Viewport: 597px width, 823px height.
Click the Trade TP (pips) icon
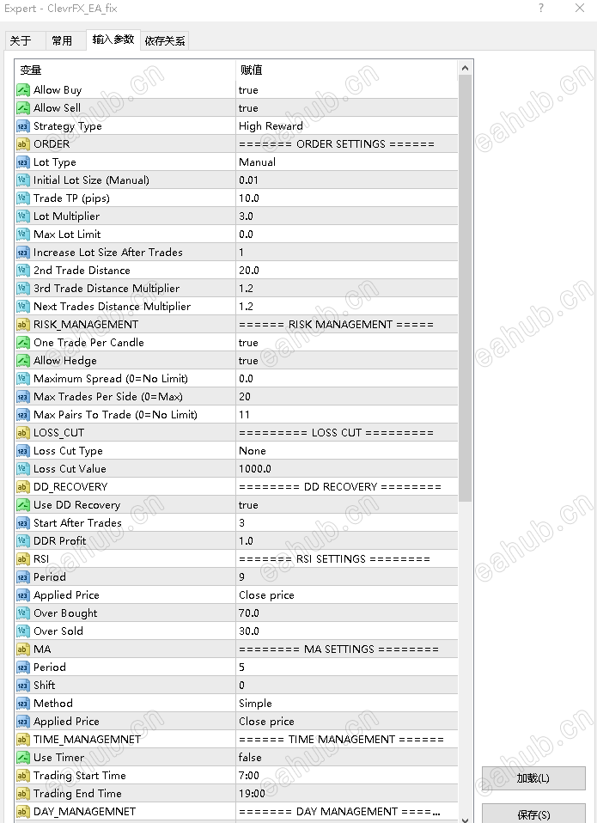(x=22, y=198)
